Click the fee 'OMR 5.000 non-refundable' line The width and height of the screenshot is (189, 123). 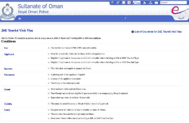pos(74,48)
